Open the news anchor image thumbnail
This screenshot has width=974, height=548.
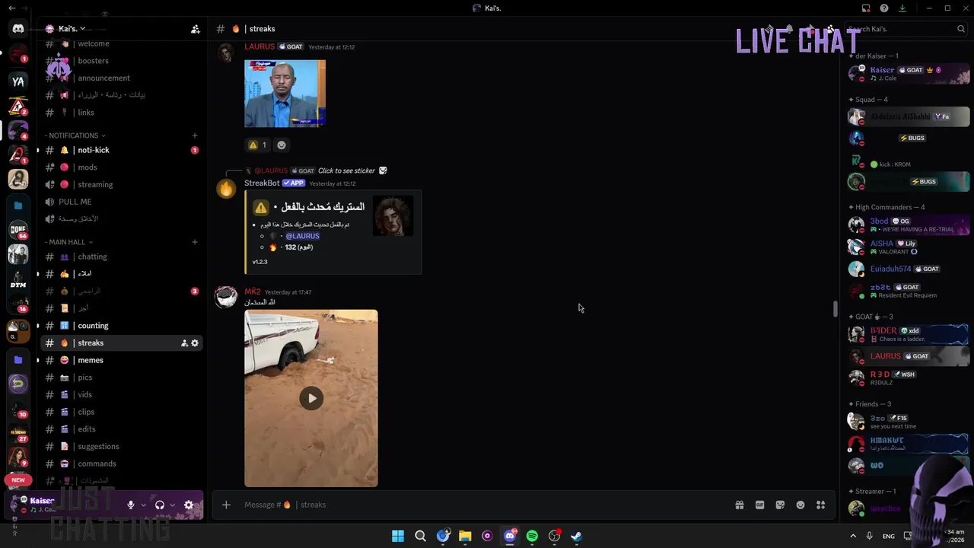[285, 94]
